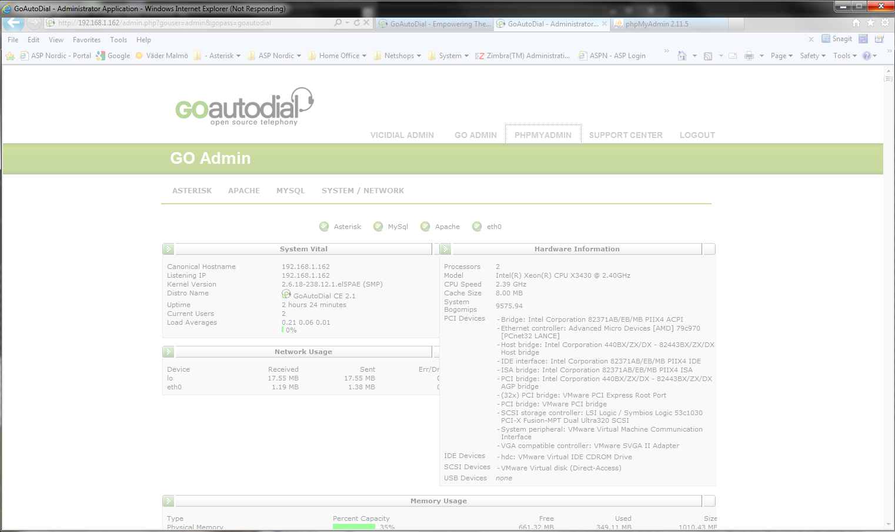Go to the Internet Explorer home page icon
This screenshot has height=532, width=895.
[856, 23]
